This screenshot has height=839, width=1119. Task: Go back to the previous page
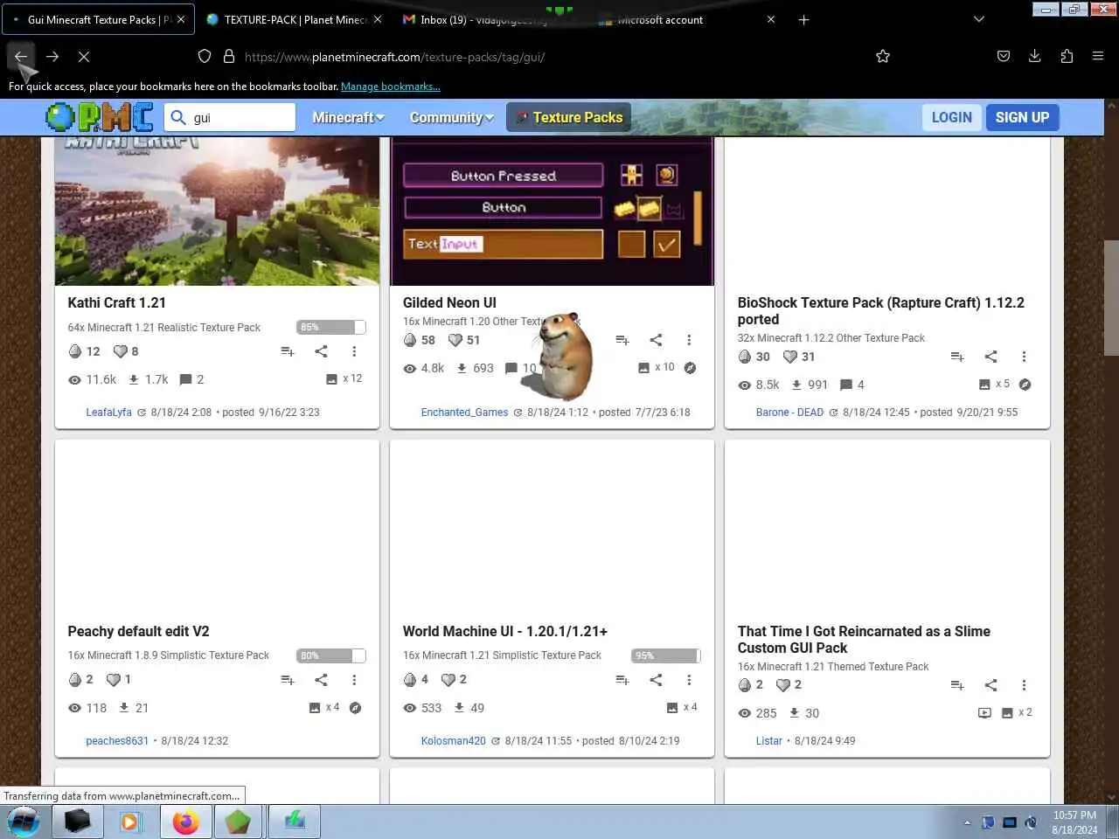pos(21,56)
